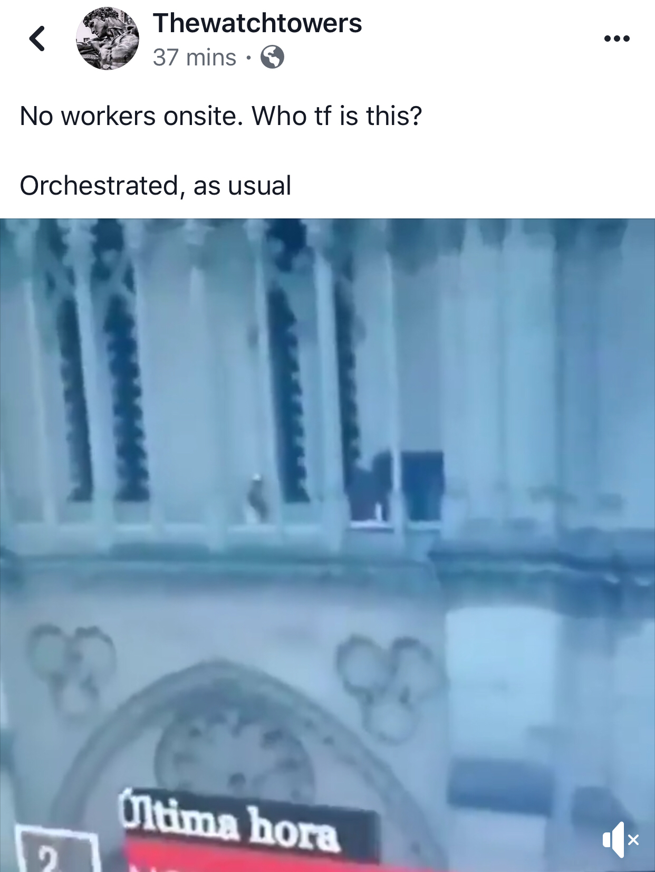Open Thewatchtowers page name link
655x872 pixels.
pos(257,23)
